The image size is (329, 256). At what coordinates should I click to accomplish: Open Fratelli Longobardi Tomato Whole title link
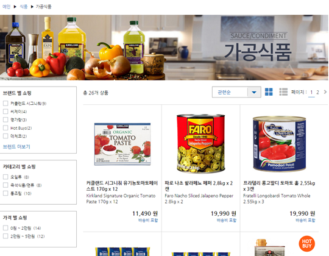pyautogui.click(x=279, y=186)
